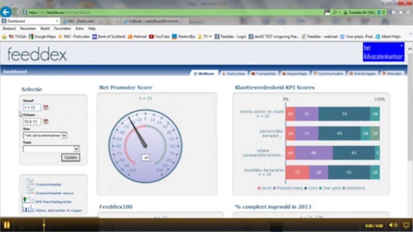Click the Net Promoter Score heading

point(126,87)
